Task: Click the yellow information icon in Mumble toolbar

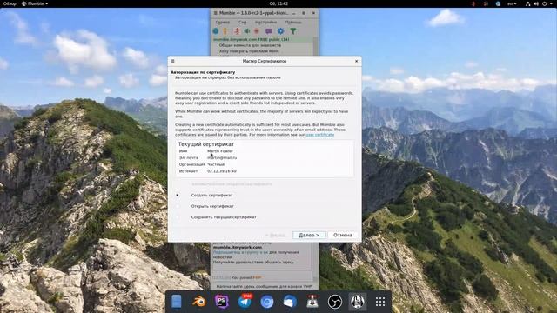Action: (225, 31)
